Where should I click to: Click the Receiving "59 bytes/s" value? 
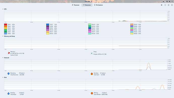(x=22, y=73)
